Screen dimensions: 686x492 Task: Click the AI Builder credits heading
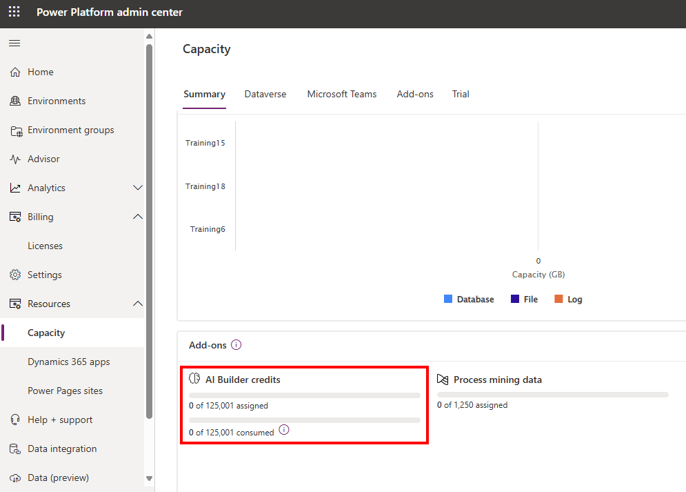tap(243, 380)
